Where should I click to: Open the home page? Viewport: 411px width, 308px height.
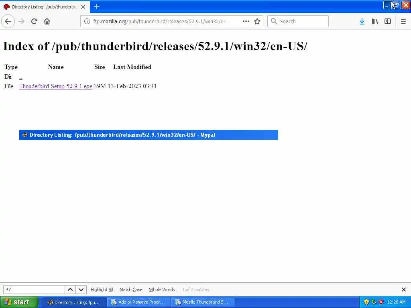(x=47, y=21)
